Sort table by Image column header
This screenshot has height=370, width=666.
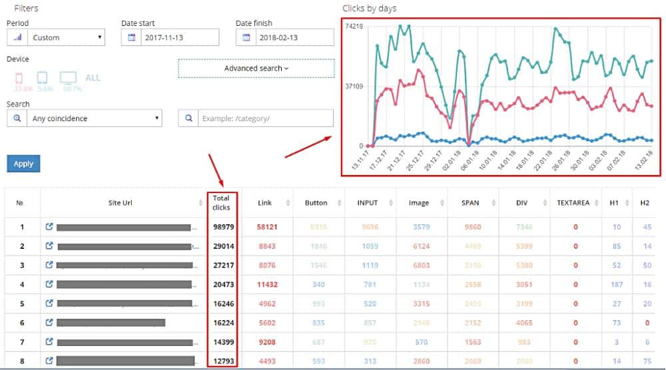coord(418,202)
